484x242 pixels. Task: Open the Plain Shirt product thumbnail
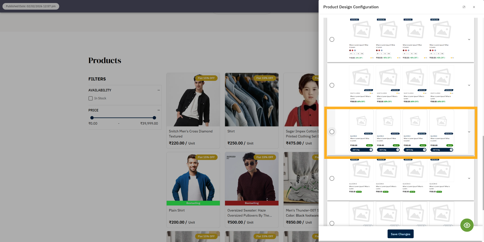pos(193,176)
